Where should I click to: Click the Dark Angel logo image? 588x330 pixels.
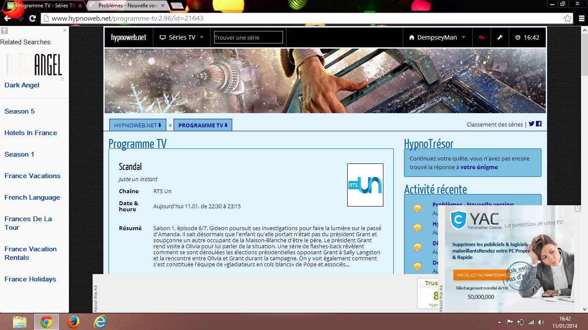34,65
